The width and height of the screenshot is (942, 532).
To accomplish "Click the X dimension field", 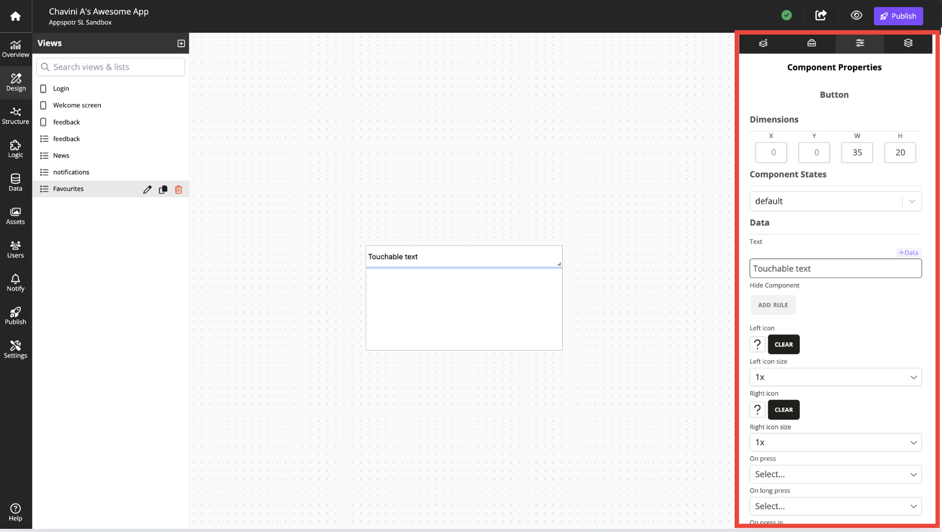I will (771, 152).
